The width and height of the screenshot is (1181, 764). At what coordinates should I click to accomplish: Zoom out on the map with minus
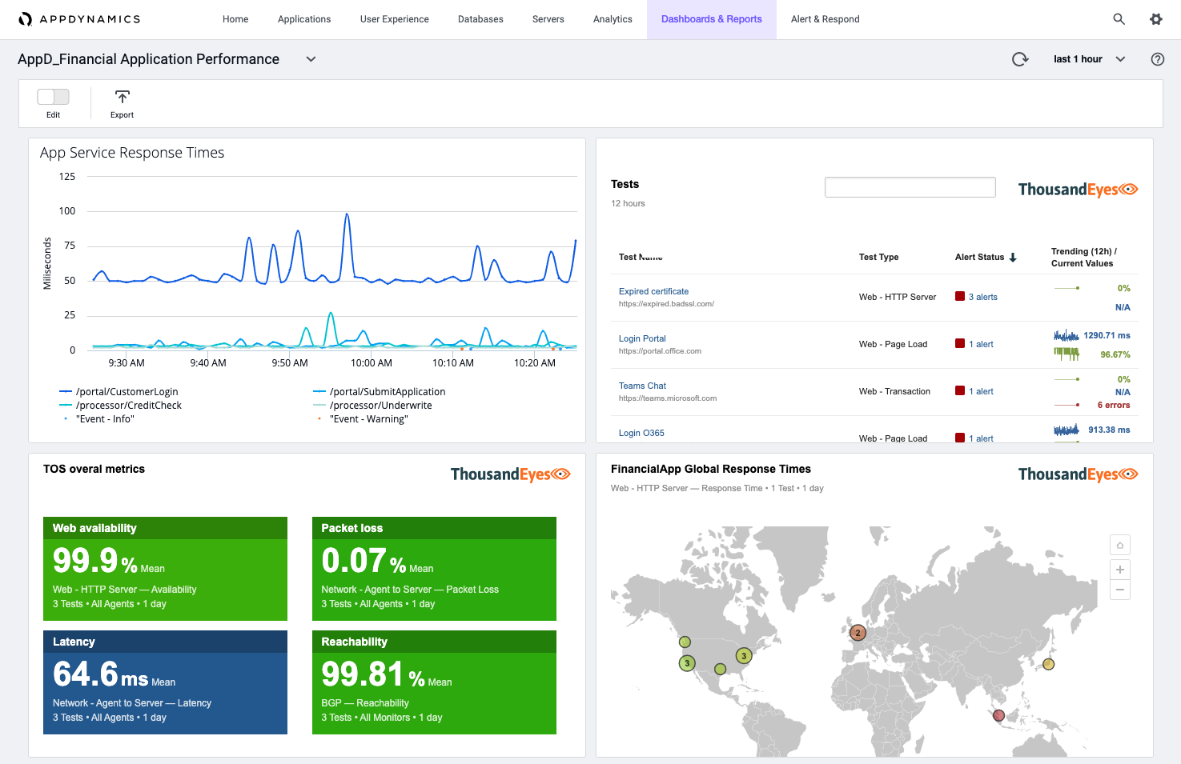click(1119, 590)
